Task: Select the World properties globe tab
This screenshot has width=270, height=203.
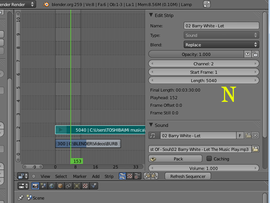Action: 52,186
